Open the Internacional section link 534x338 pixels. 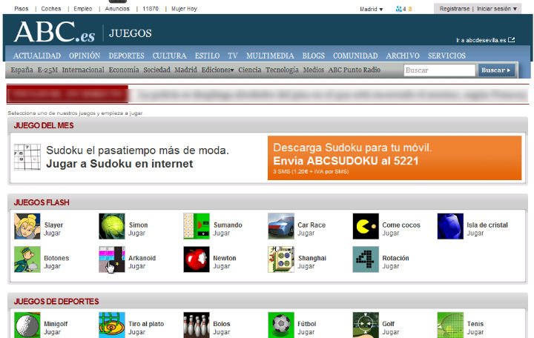pyautogui.click(x=83, y=70)
